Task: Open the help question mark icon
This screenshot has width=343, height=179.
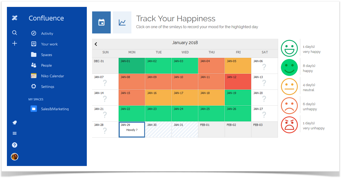Action: 15,145
